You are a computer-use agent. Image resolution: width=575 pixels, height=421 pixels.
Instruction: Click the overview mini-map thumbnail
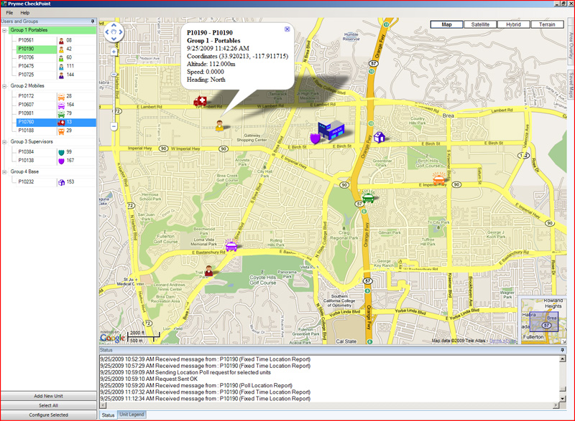click(543, 321)
